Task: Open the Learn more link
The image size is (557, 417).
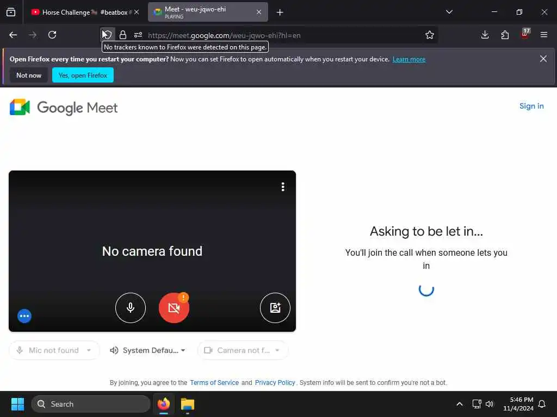Action: [409, 59]
